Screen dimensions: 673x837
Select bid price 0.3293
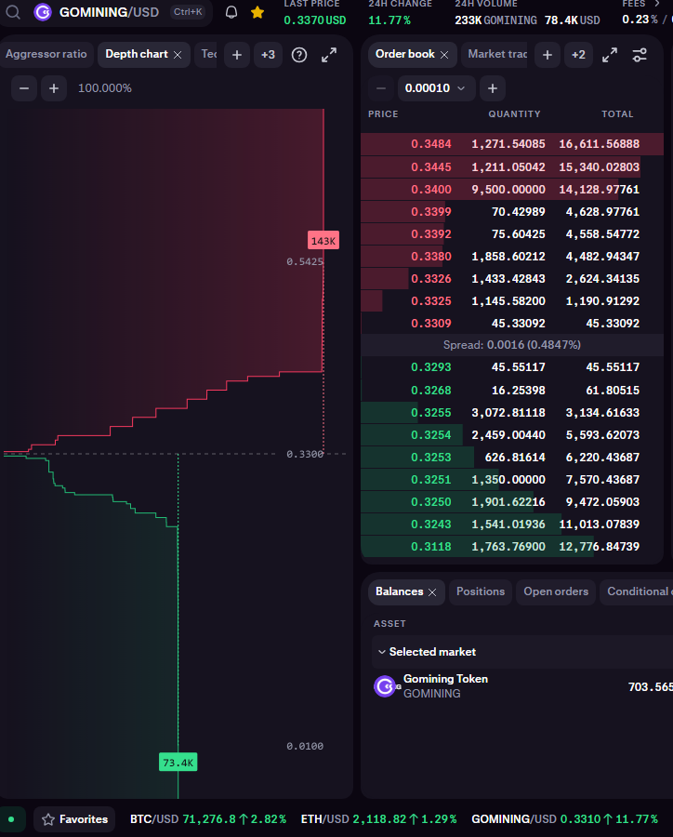pos(430,367)
